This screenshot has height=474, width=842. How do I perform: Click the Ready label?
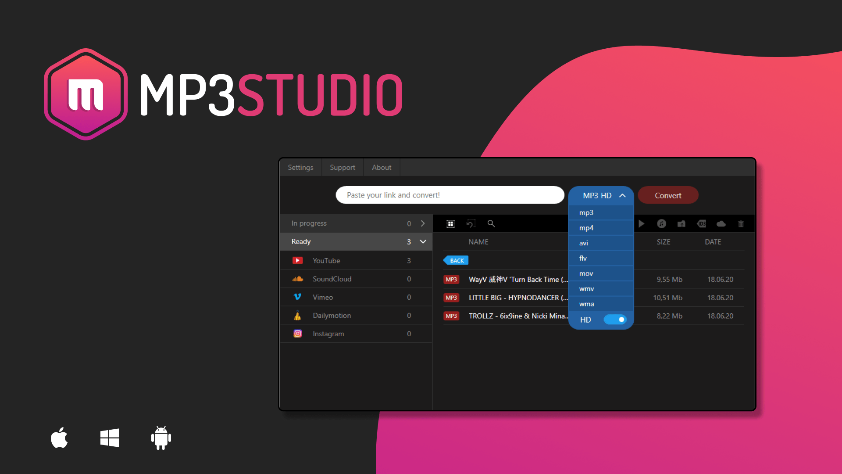point(301,242)
